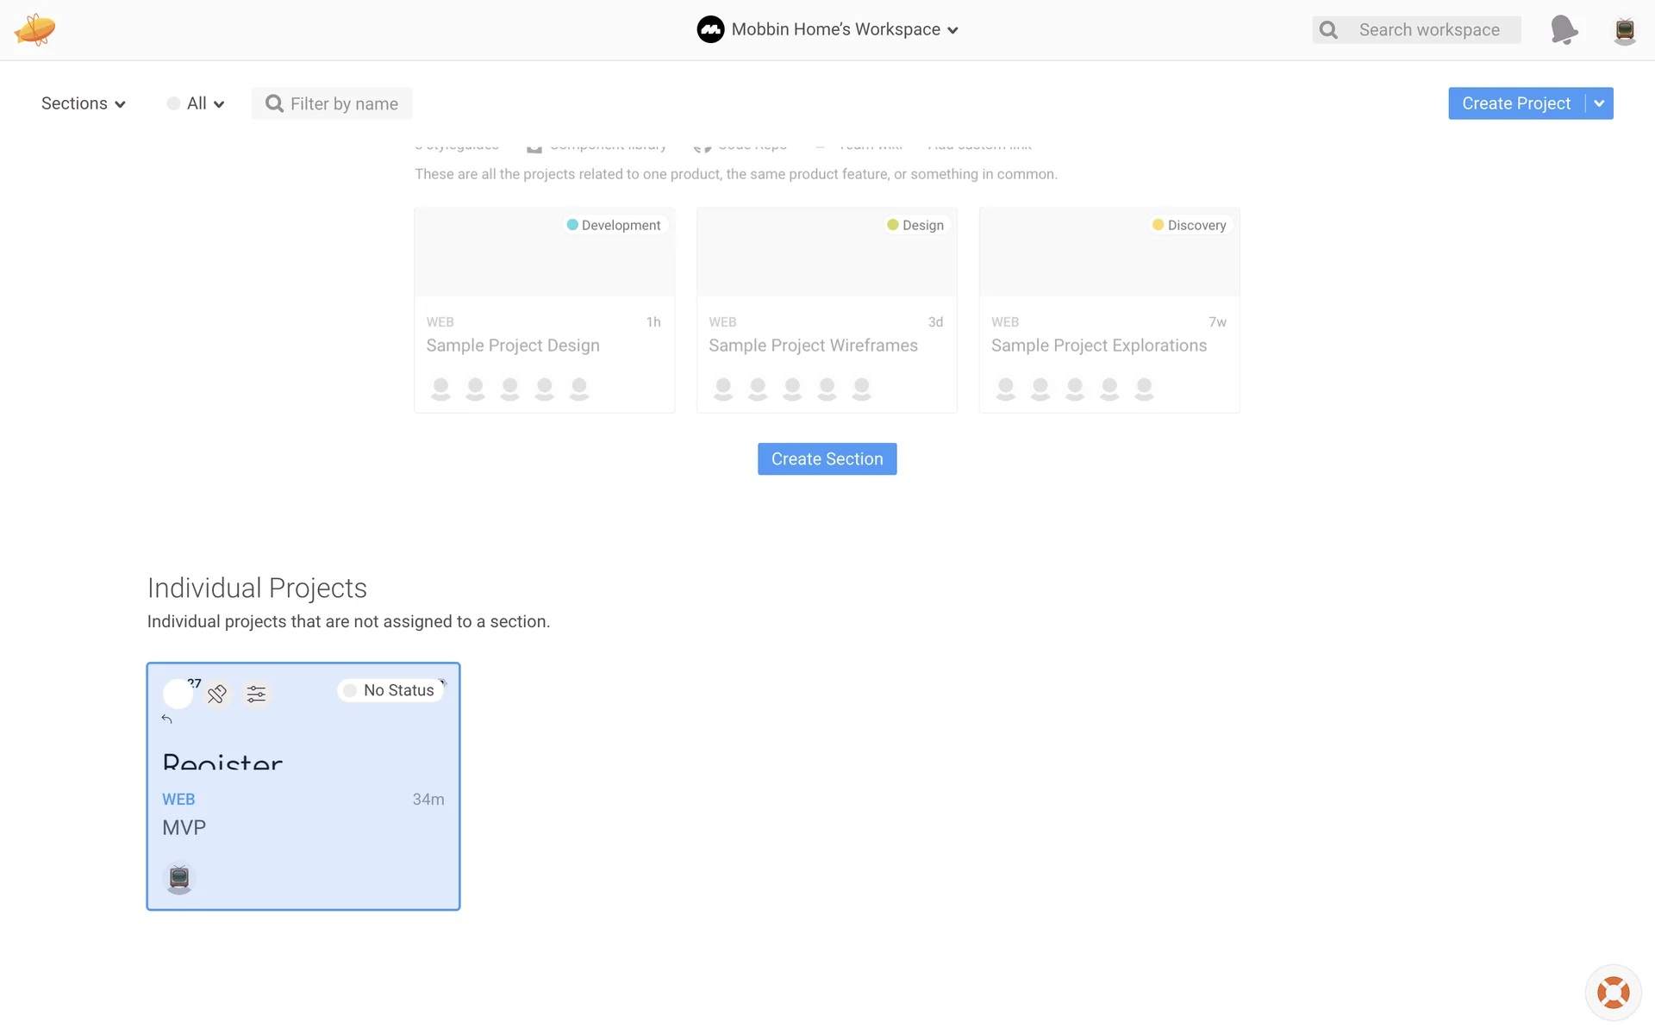
Task: Open the user profile avatar menu
Action: point(1624,30)
